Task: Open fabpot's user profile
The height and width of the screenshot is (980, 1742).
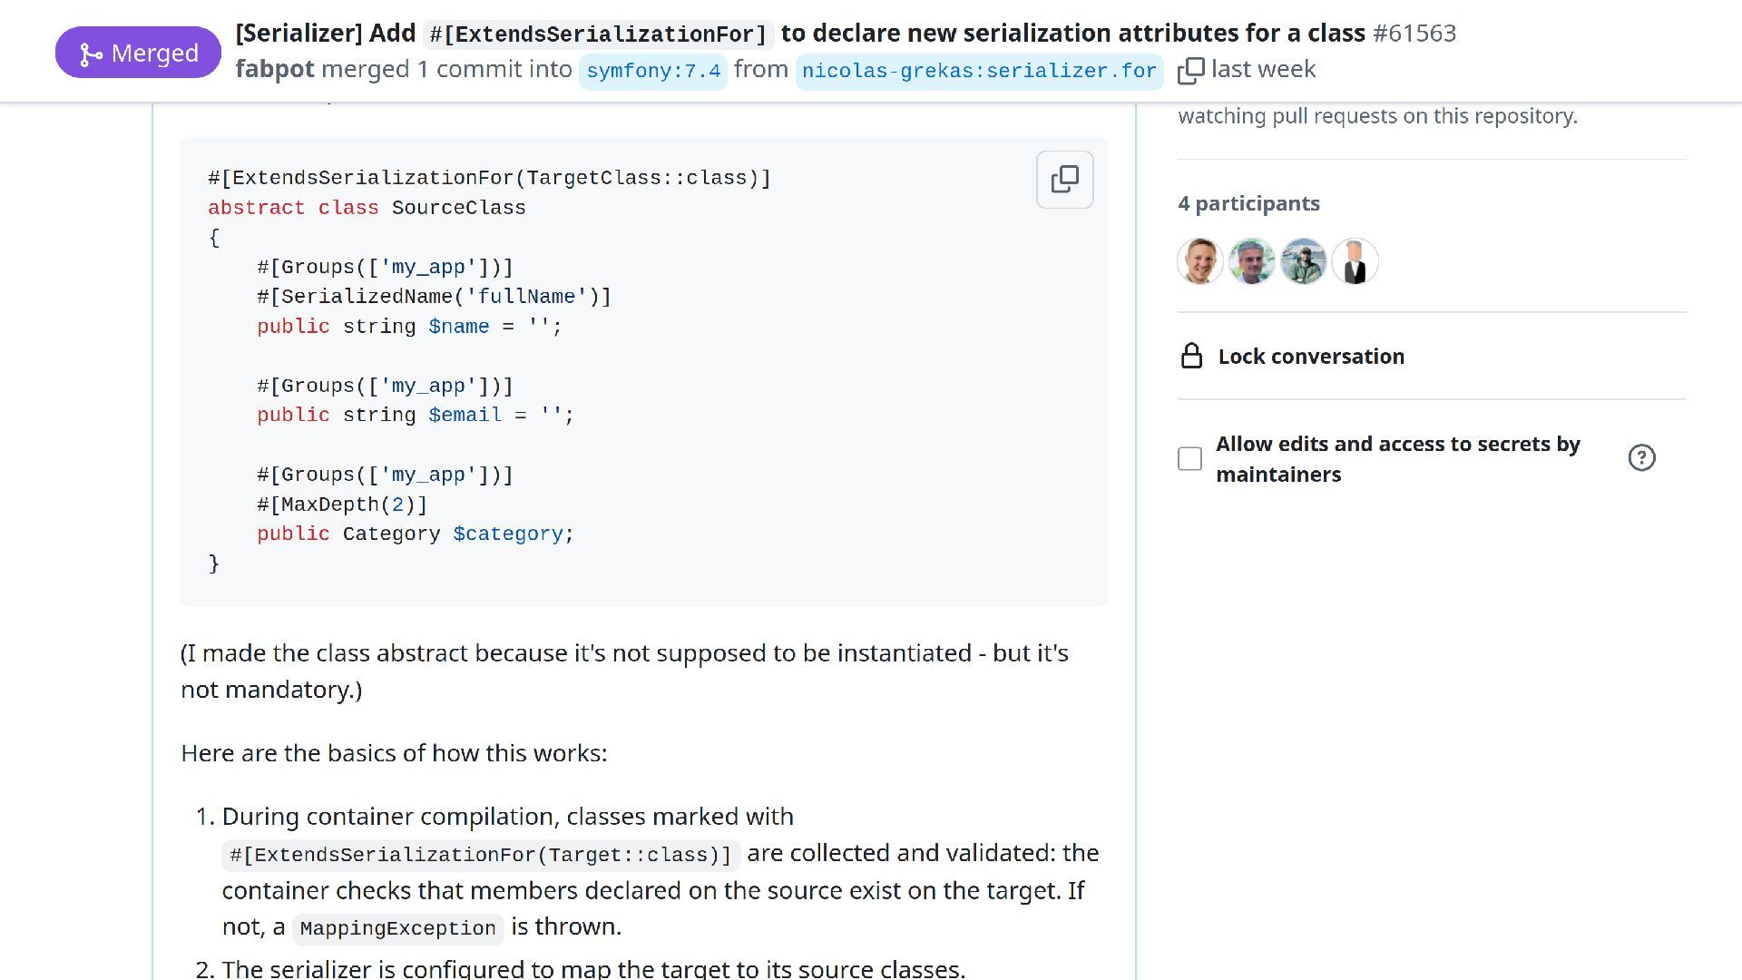Action: pyautogui.click(x=275, y=70)
